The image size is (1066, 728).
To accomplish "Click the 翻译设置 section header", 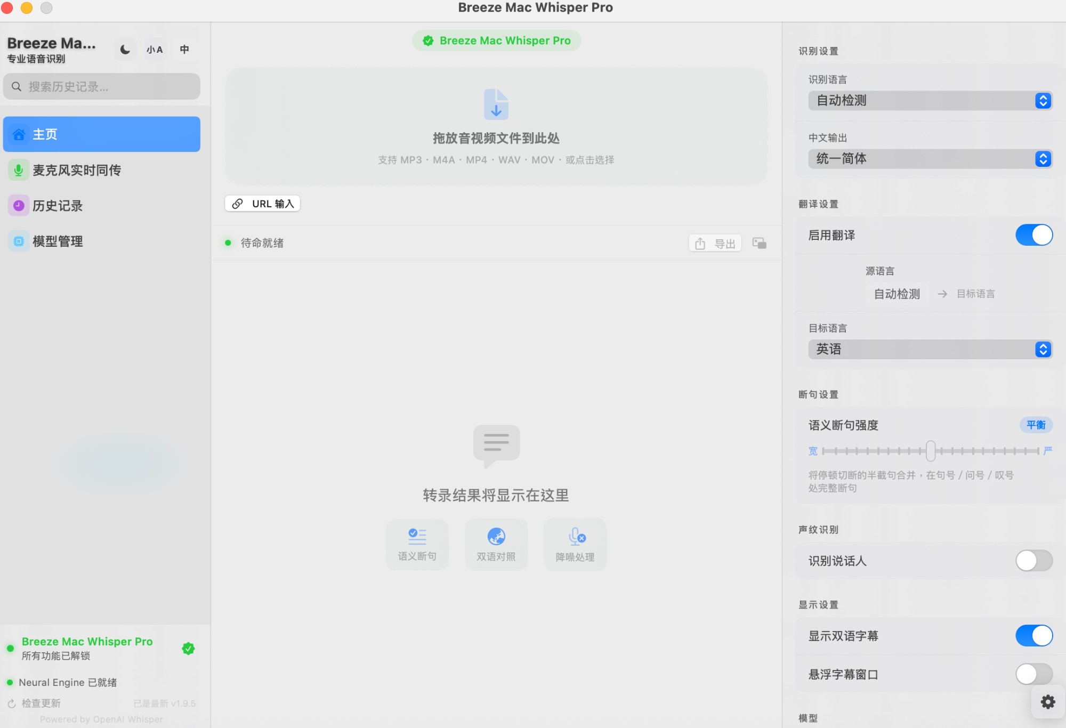I will 819,204.
